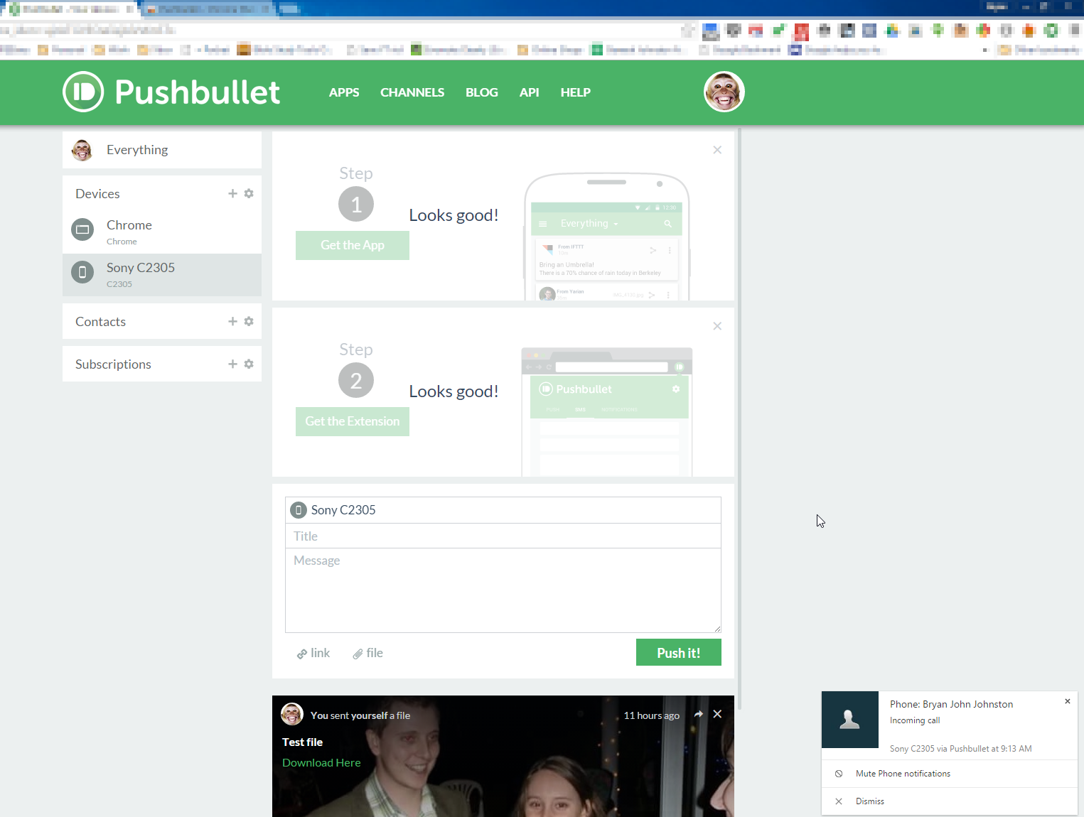Screen dimensions: 1084x817
Task: Select the Sony C2305 phone icon in sidebar
Action: pyautogui.click(x=82, y=272)
